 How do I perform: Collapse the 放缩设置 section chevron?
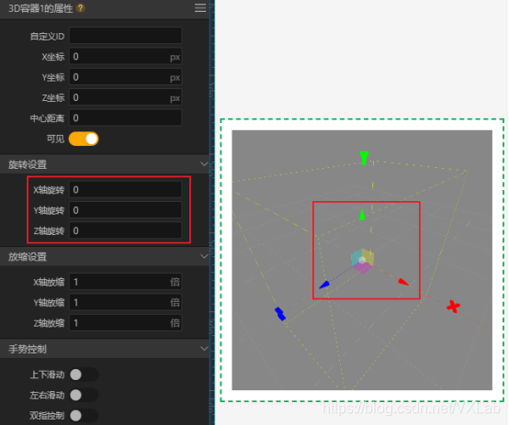pyautogui.click(x=204, y=256)
